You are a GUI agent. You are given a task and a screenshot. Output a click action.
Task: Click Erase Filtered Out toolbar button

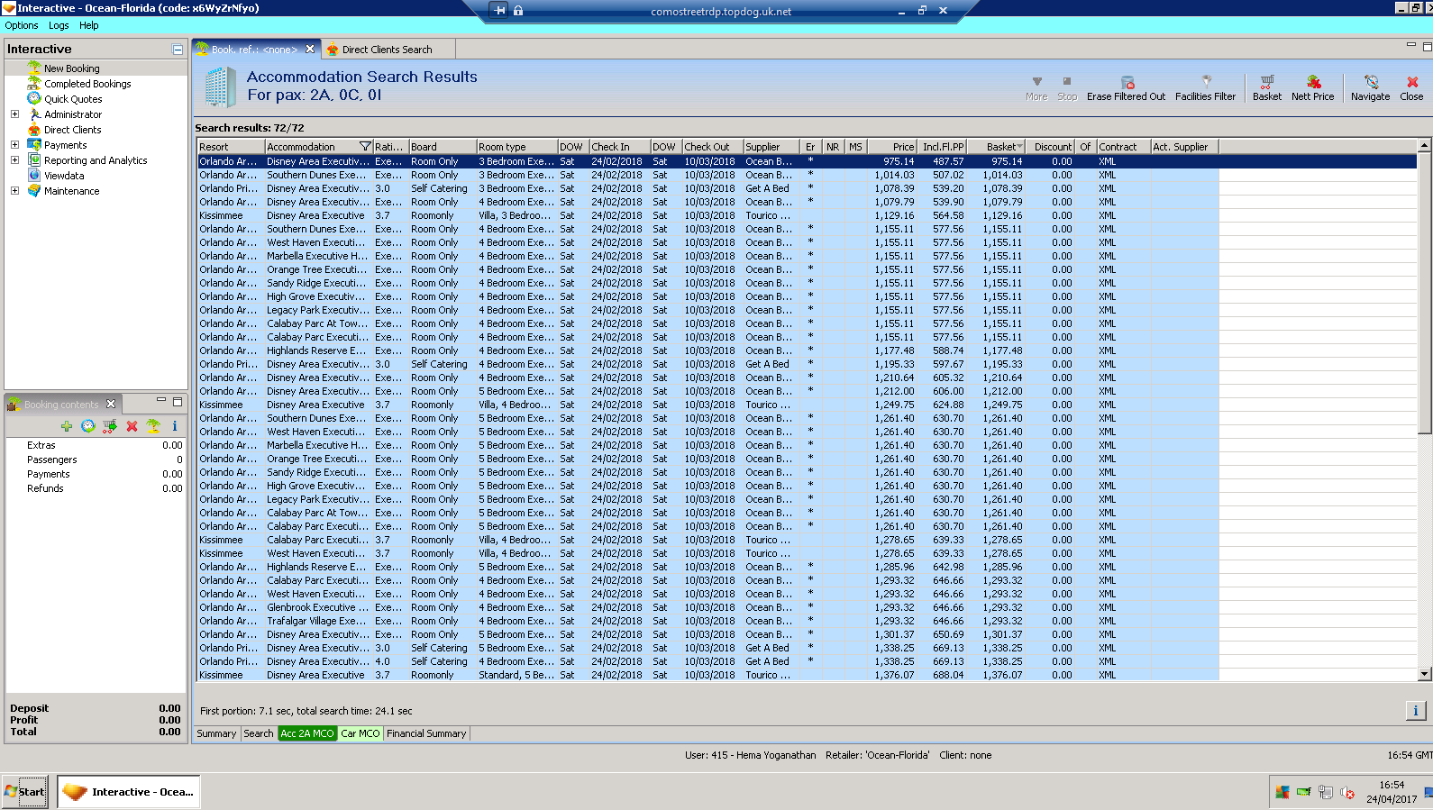pyautogui.click(x=1126, y=88)
